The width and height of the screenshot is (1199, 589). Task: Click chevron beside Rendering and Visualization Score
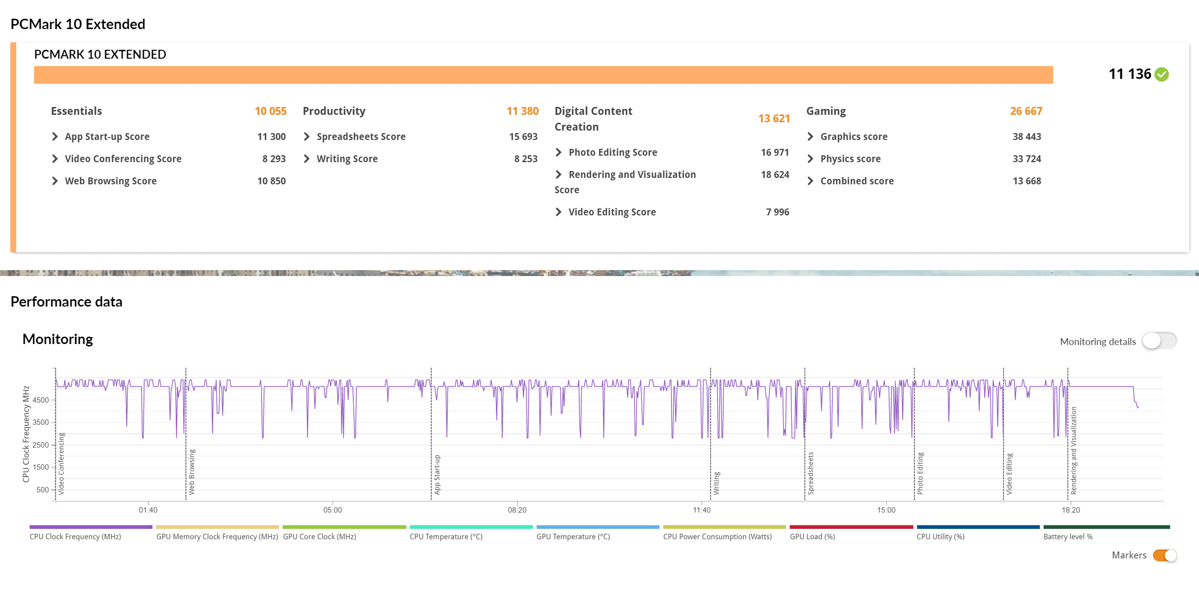click(559, 174)
